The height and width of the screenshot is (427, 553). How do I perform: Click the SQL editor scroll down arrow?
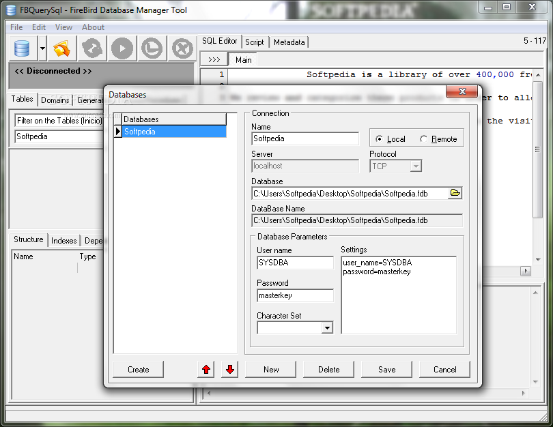538,260
